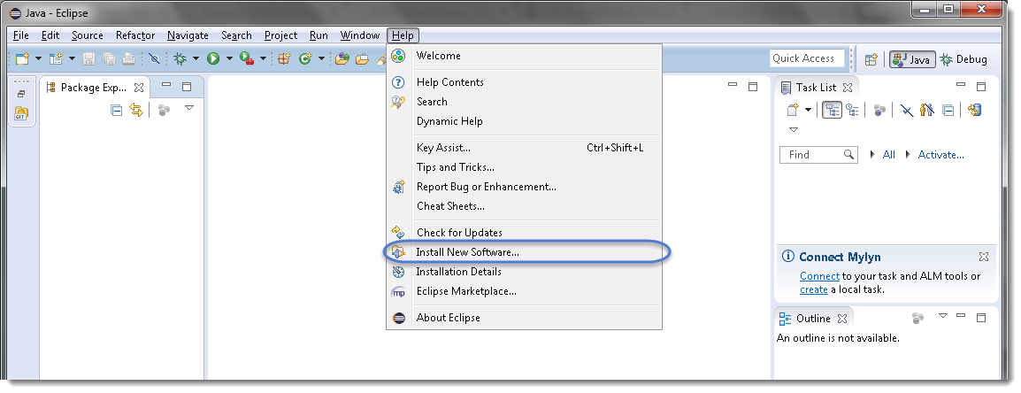This screenshot has height=393, width=1021.
Task: Open dropdown next to New Java Class
Action: coord(322,58)
